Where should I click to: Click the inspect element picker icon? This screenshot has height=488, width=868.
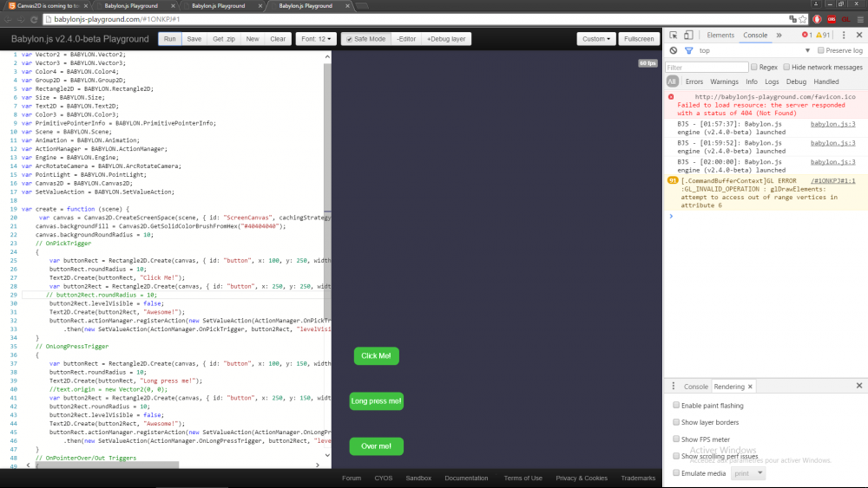click(674, 35)
